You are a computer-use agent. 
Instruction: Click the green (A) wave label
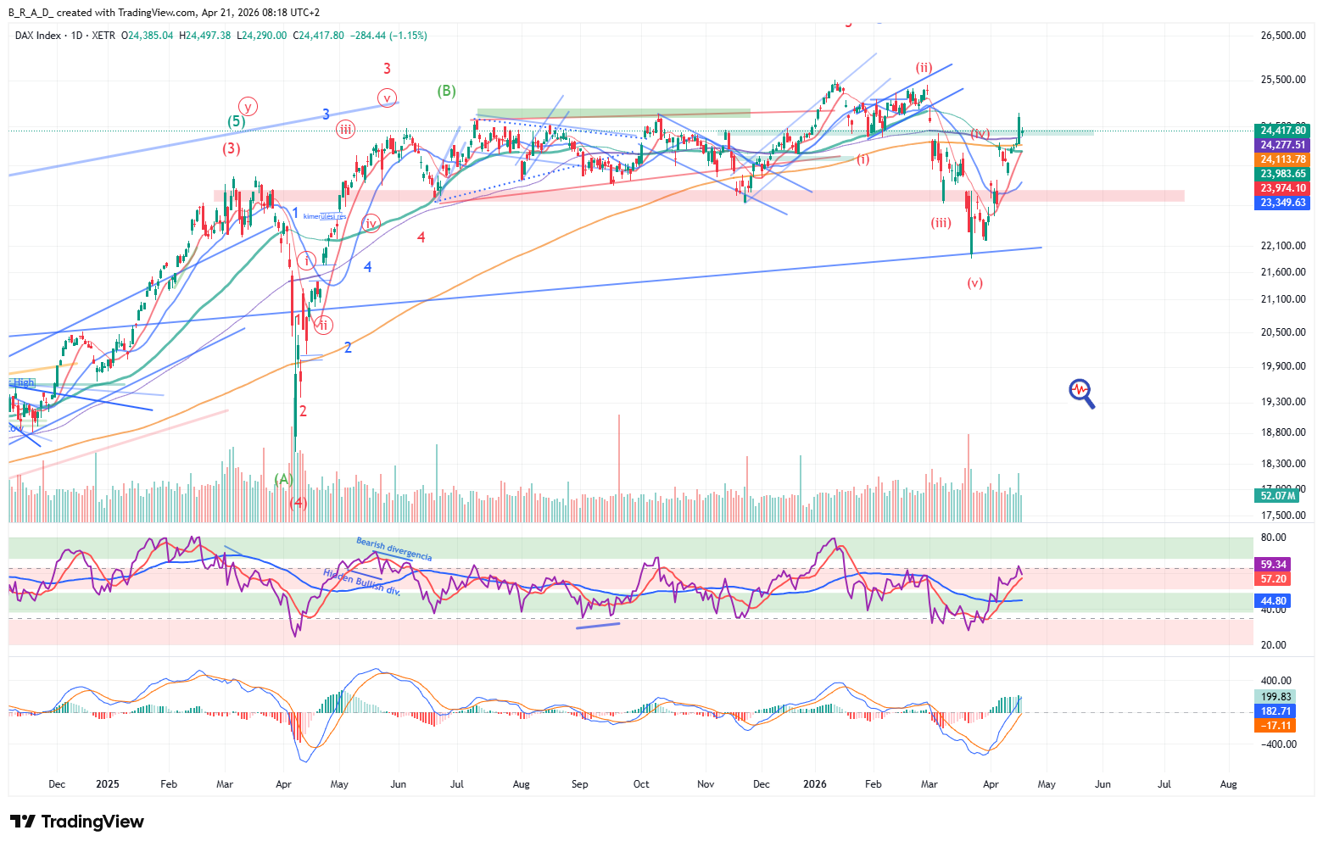[283, 479]
